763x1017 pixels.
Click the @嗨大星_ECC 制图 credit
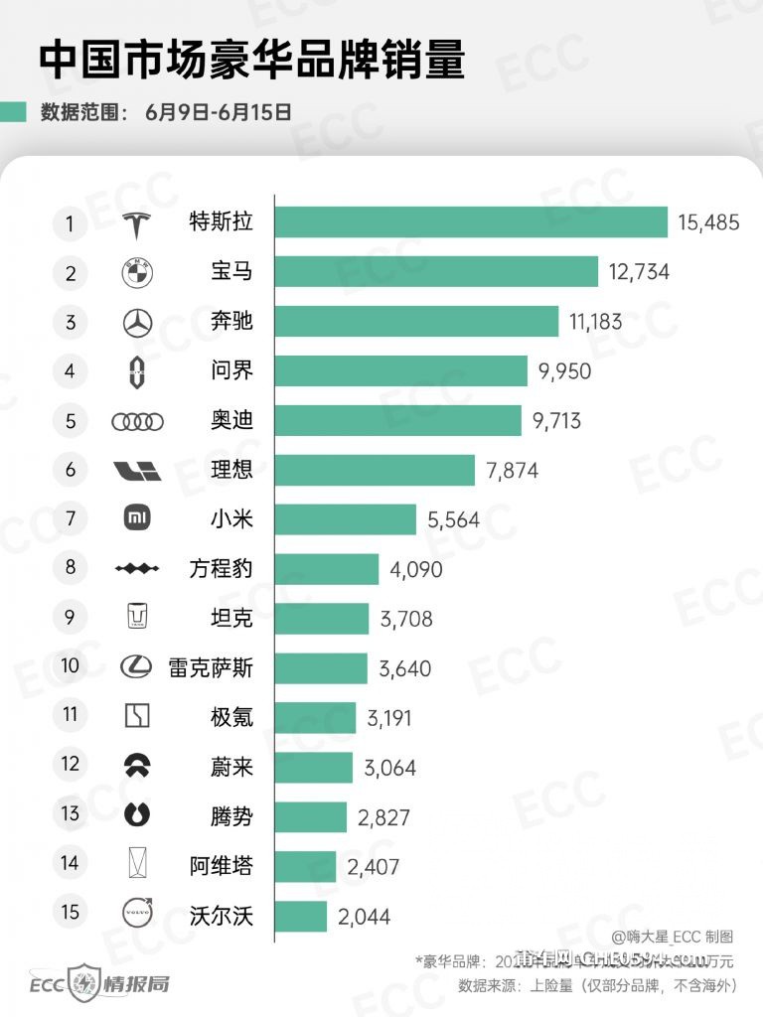click(x=673, y=937)
